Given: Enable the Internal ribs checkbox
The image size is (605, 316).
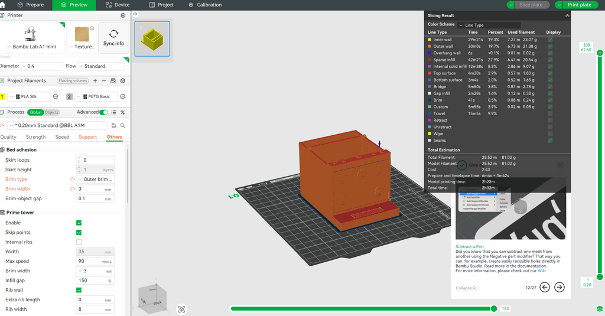Looking at the screenshot, I should [79, 242].
